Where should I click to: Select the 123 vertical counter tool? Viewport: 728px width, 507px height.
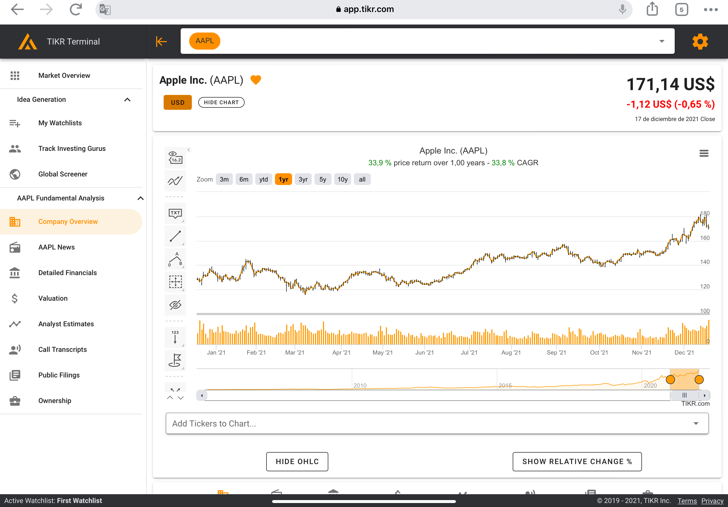(175, 337)
